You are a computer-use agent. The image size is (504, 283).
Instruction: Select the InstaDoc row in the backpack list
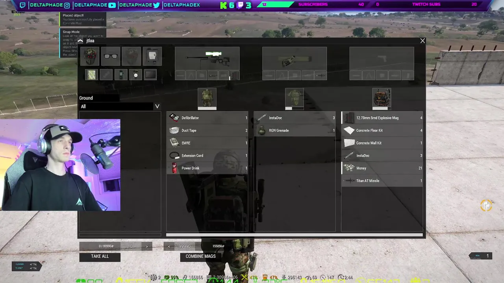tap(382, 156)
